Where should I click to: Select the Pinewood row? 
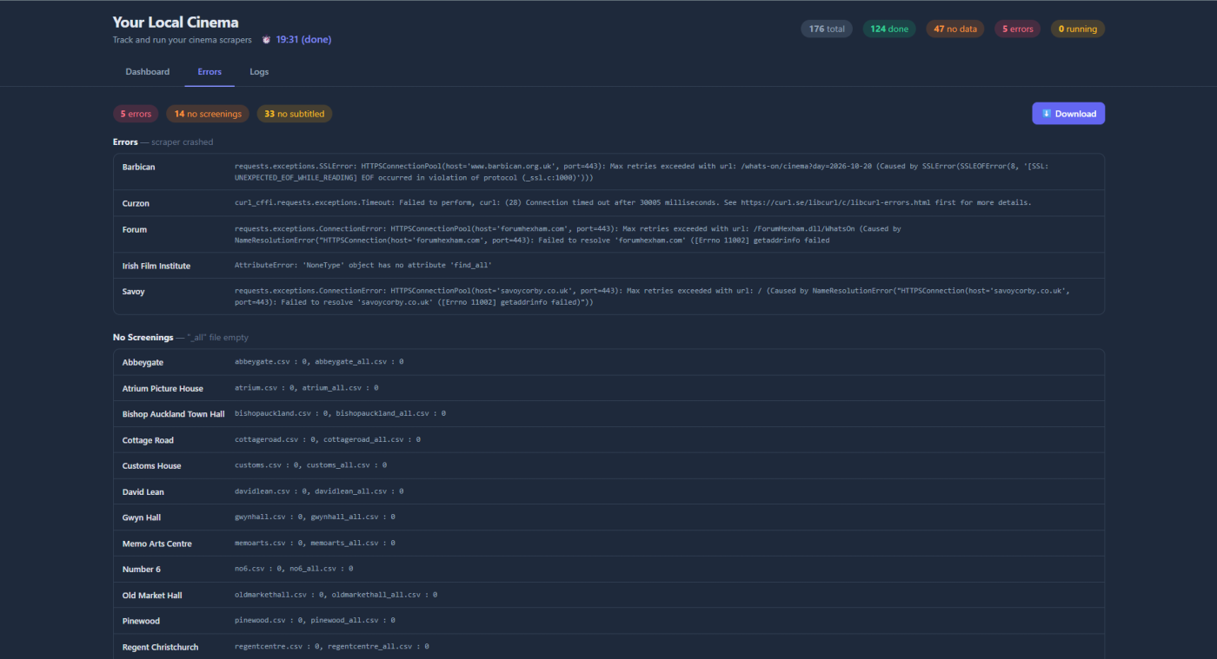click(608, 621)
